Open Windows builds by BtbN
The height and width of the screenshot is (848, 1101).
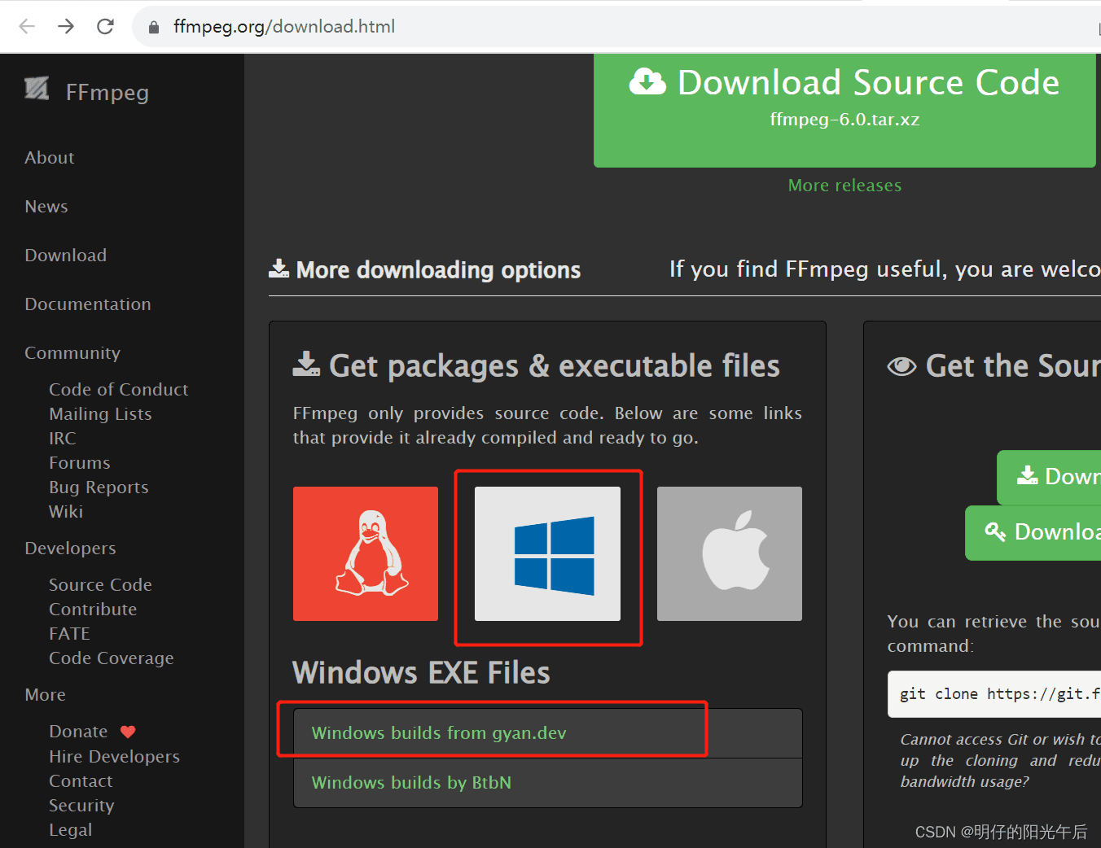click(547, 783)
